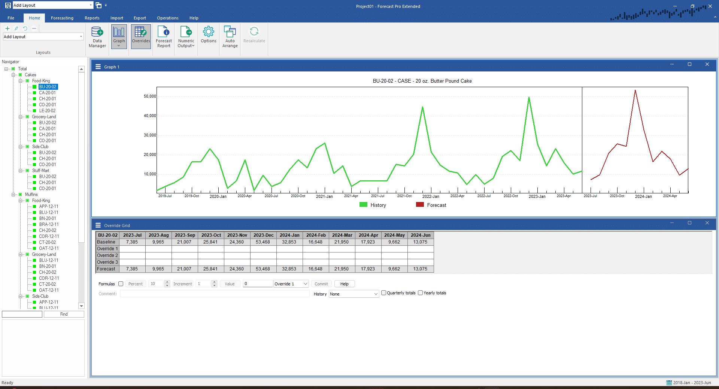Click the undo icon in Layouts group
This screenshot has height=389, width=719.
tap(25, 28)
